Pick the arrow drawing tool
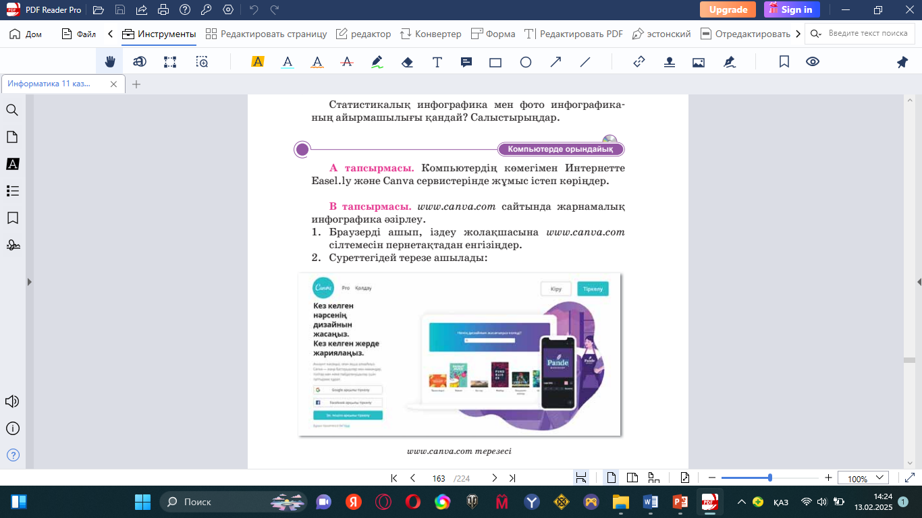This screenshot has height=518, width=922. pos(555,62)
